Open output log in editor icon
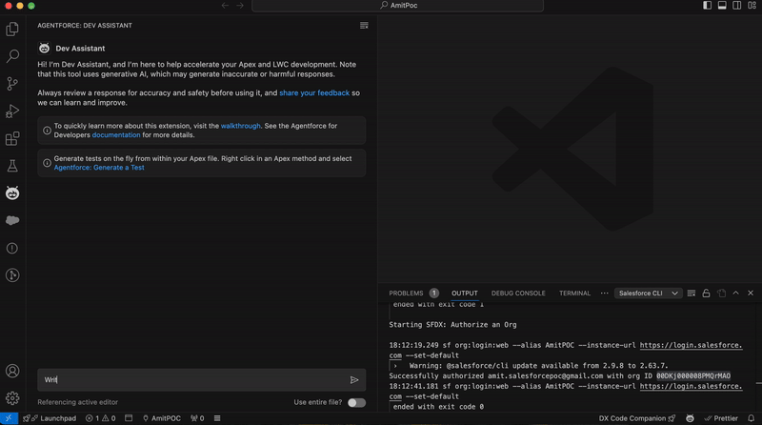This screenshot has height=425, width=762. tap(722, 293)
